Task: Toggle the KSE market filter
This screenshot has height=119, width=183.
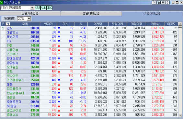Action: [38, 8]
